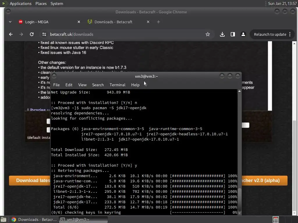The height and width of the screenshot is (223, 298).
Task: Click Chrome's forward navigation arrow
Action: click(21, 34)
